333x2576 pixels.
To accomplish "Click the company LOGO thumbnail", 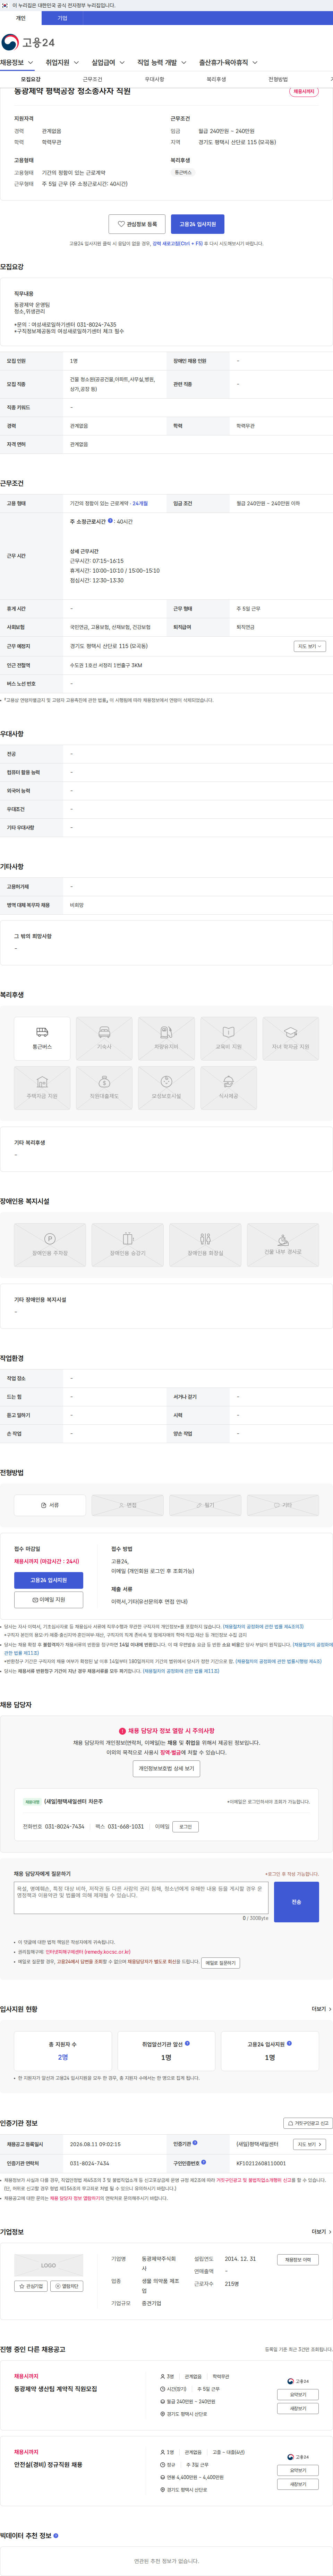I will (x=49, y=2265).
